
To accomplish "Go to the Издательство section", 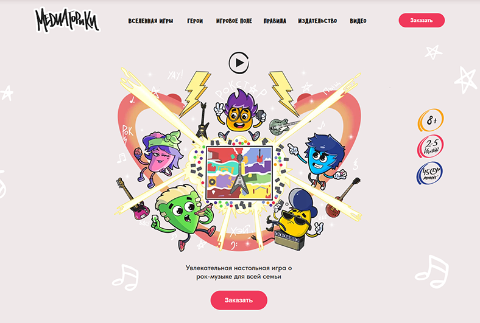I will [317, 21].
